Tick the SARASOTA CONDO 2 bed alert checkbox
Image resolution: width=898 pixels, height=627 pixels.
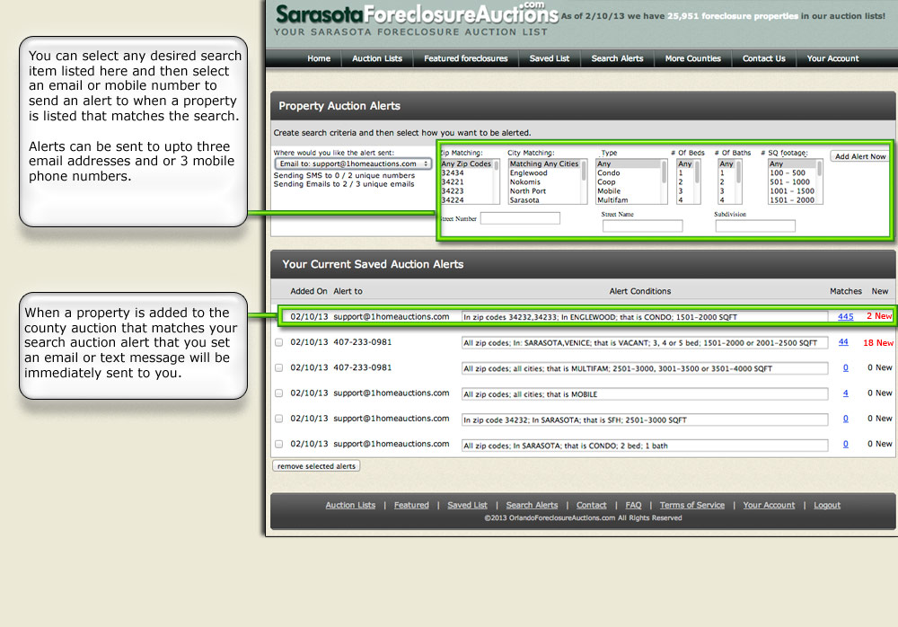click(279, 444)
